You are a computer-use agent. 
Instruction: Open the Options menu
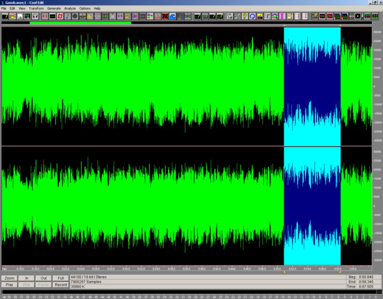coord(85,8)
